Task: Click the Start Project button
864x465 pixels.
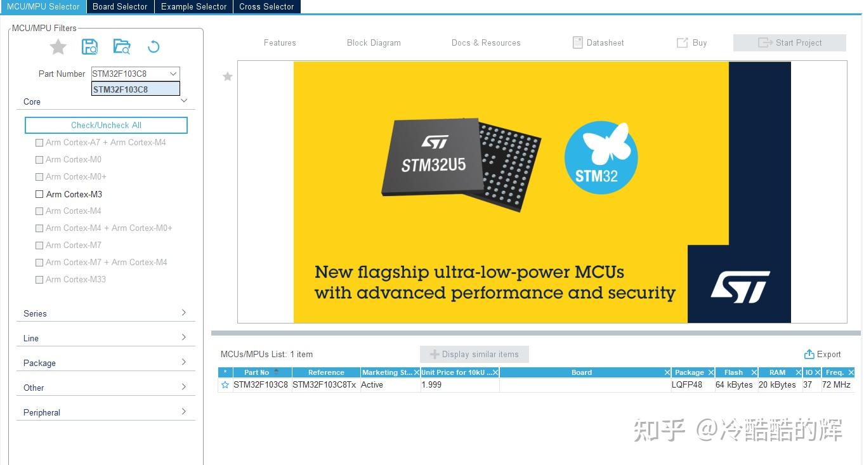Action: click(790, 43)
